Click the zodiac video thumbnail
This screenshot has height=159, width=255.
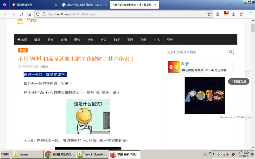click(205, 95)
